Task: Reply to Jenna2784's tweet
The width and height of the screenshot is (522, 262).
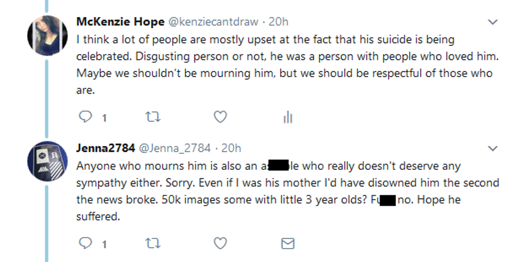Action: pos(85,243)
